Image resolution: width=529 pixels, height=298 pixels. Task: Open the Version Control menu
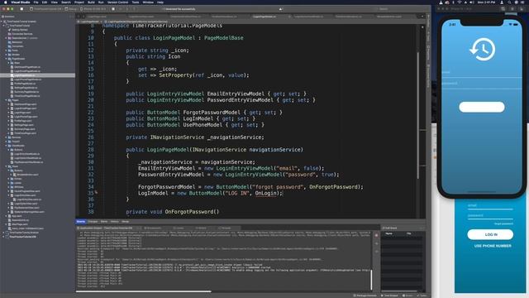pyautogui.click(x=117, y=2)
